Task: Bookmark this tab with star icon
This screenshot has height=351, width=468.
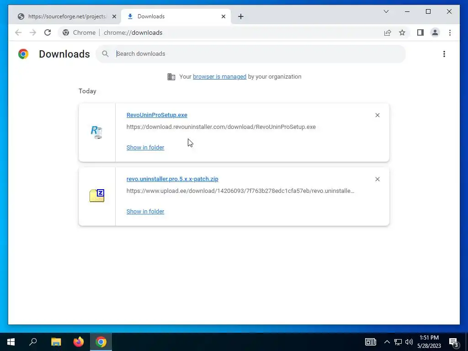Action: coord(402,33)
